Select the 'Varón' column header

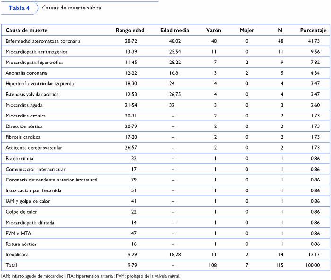(214, 30)
